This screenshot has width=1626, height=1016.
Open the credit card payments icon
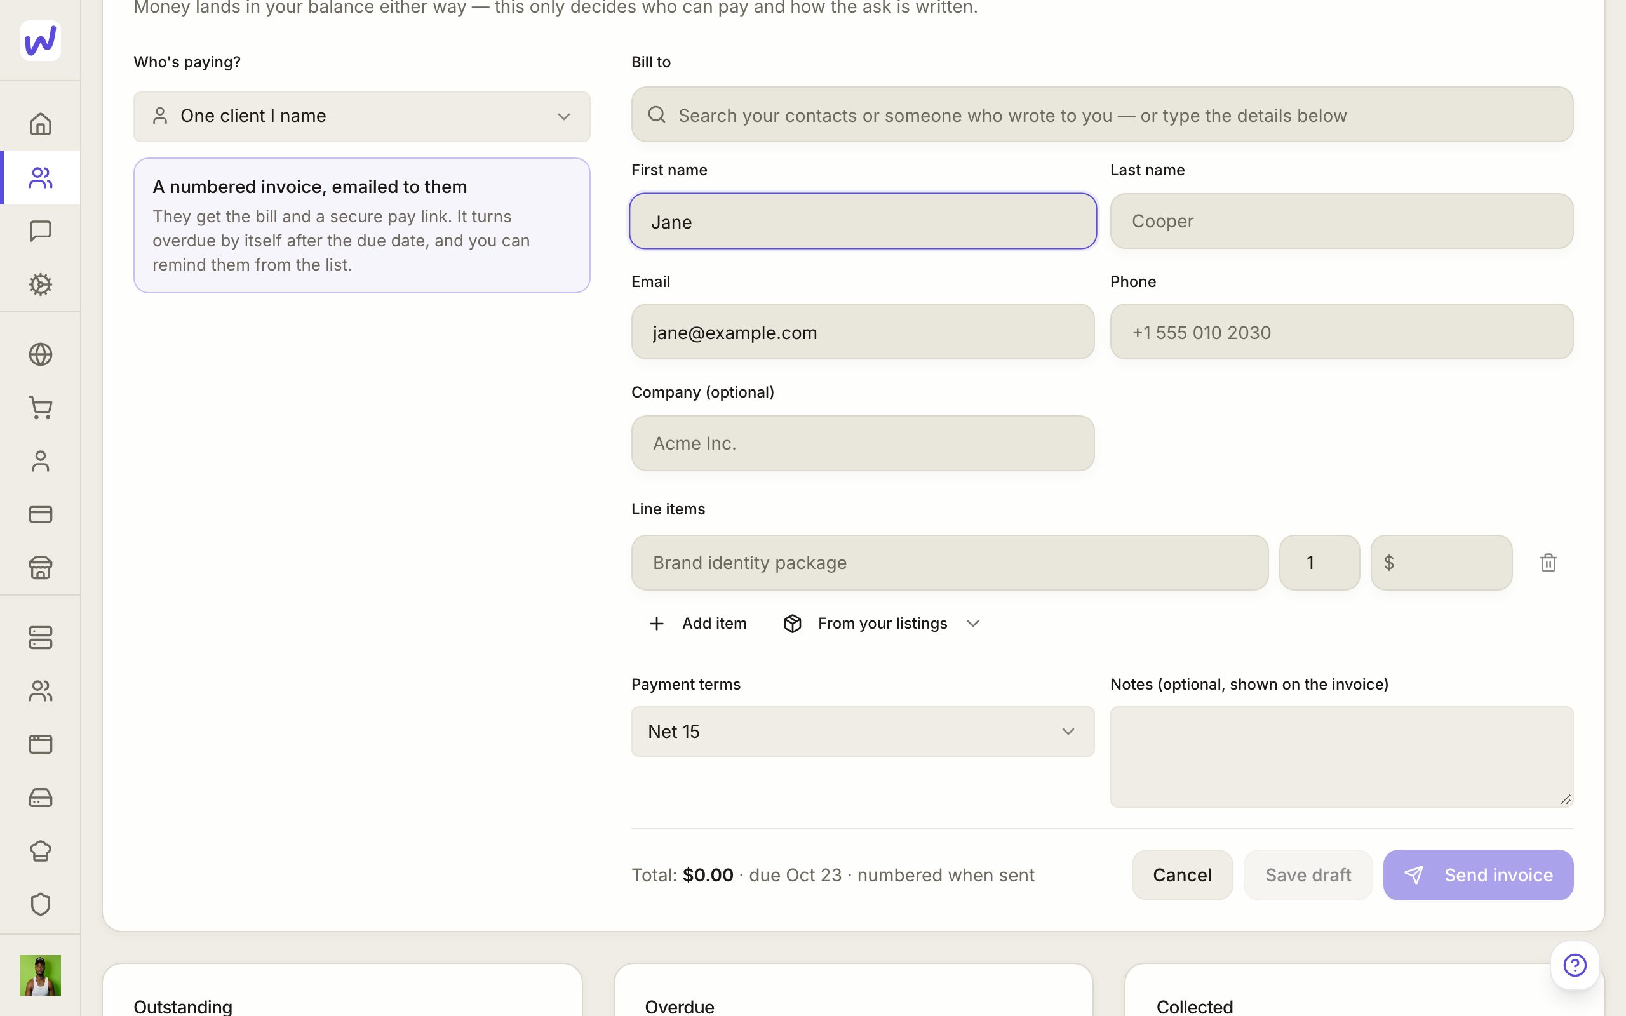click(40, 514)
